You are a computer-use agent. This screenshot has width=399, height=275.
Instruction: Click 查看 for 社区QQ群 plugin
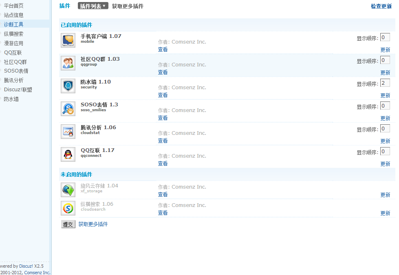[x=163, y=72]
